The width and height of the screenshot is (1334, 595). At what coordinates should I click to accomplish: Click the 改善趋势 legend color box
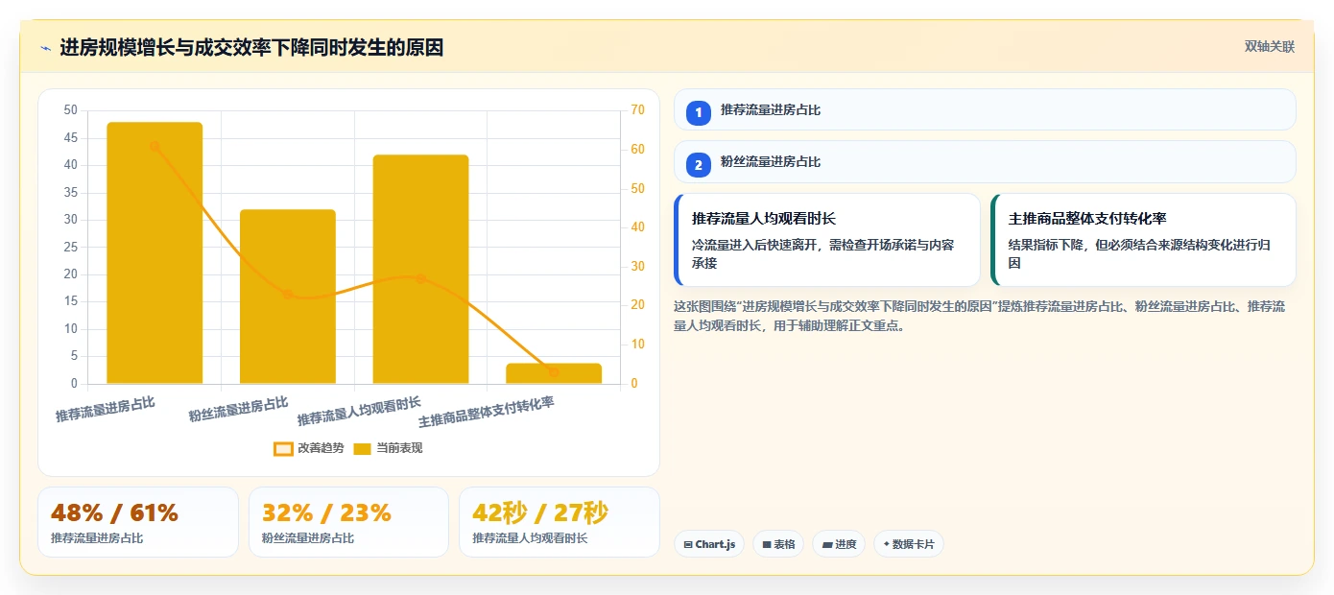[x=283, y=448]
